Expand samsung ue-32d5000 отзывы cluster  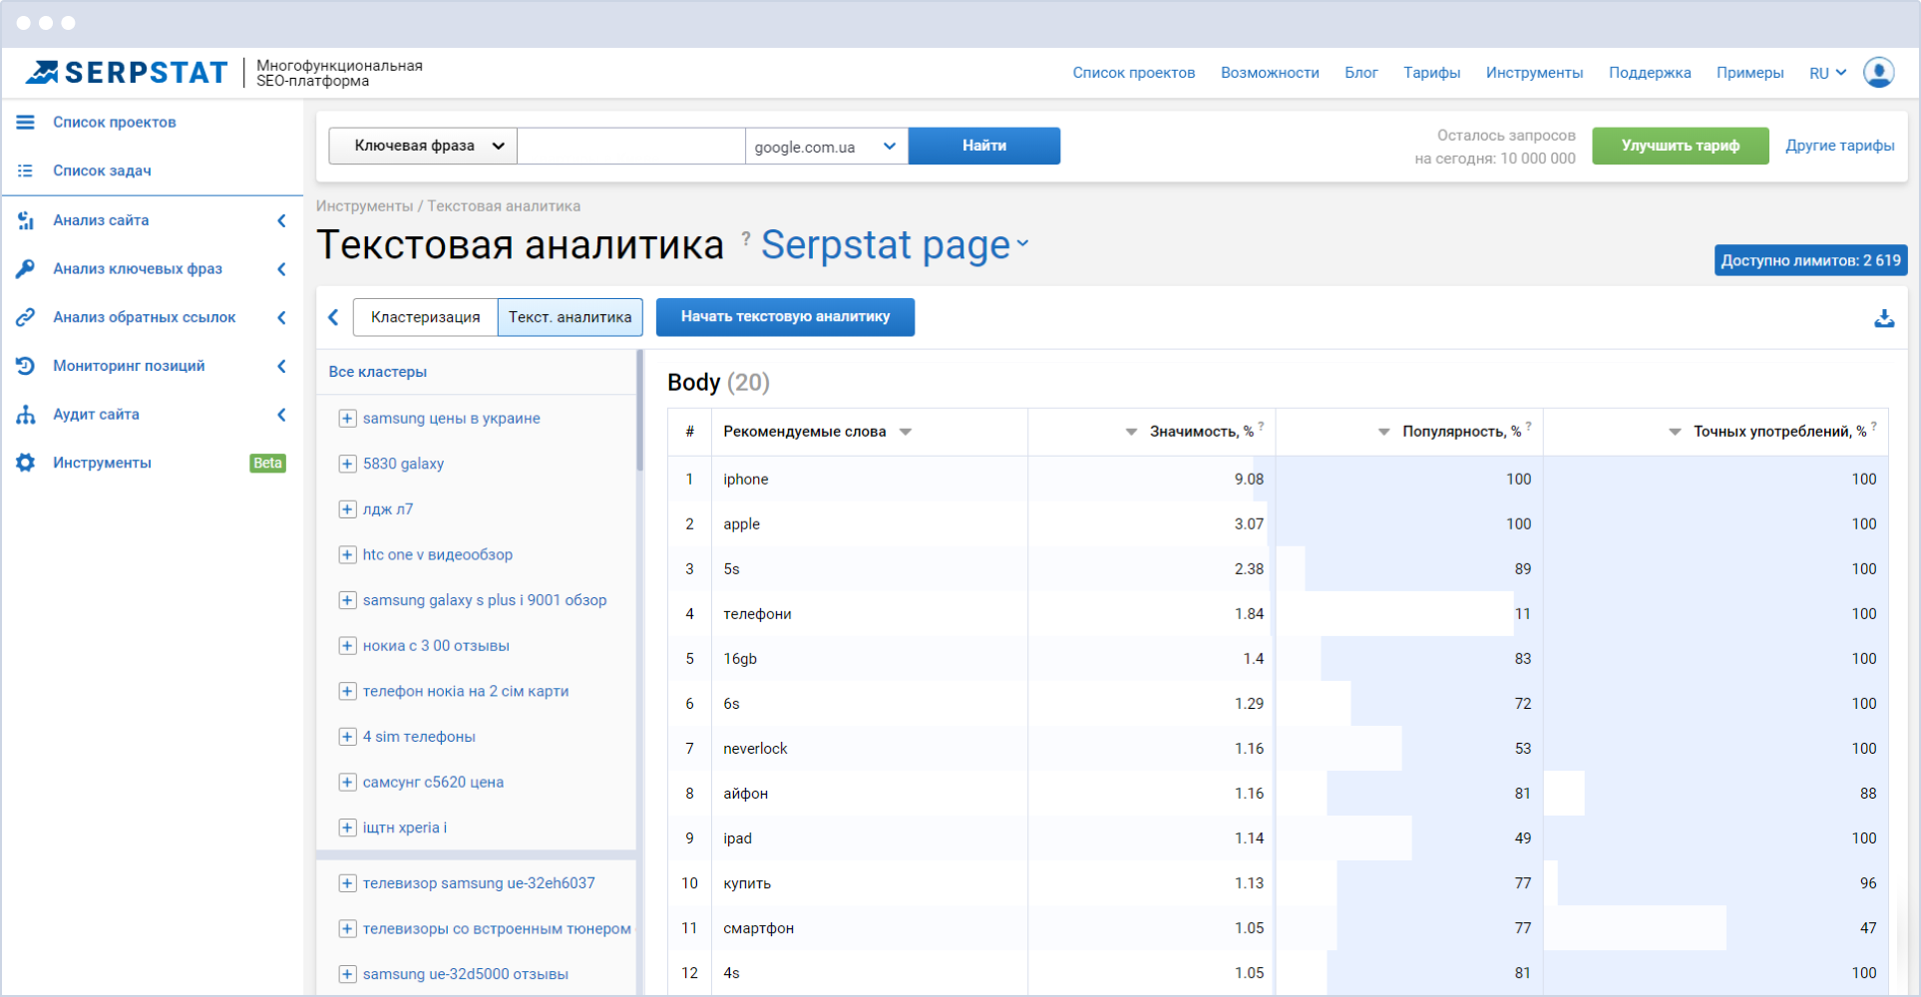(x=347, y=974)
